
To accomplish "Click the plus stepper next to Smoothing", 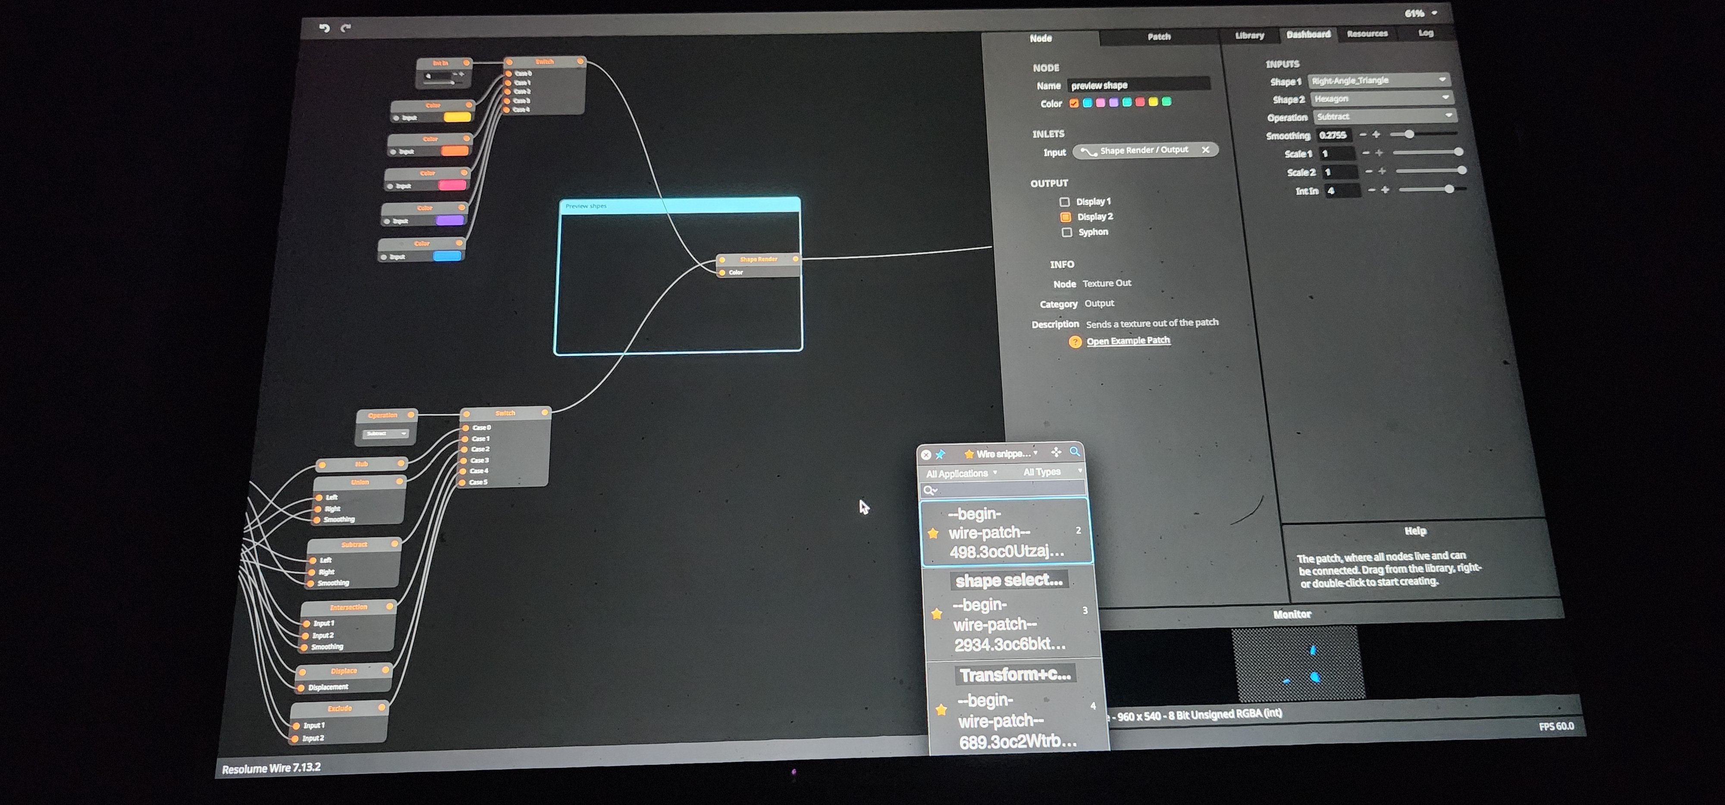I will [1376, 134].
